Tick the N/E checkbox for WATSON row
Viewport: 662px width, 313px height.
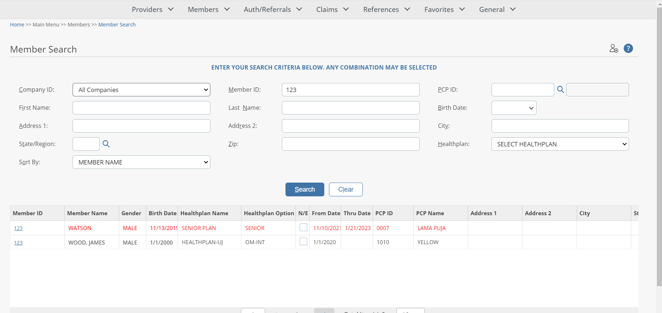(303, 228)
